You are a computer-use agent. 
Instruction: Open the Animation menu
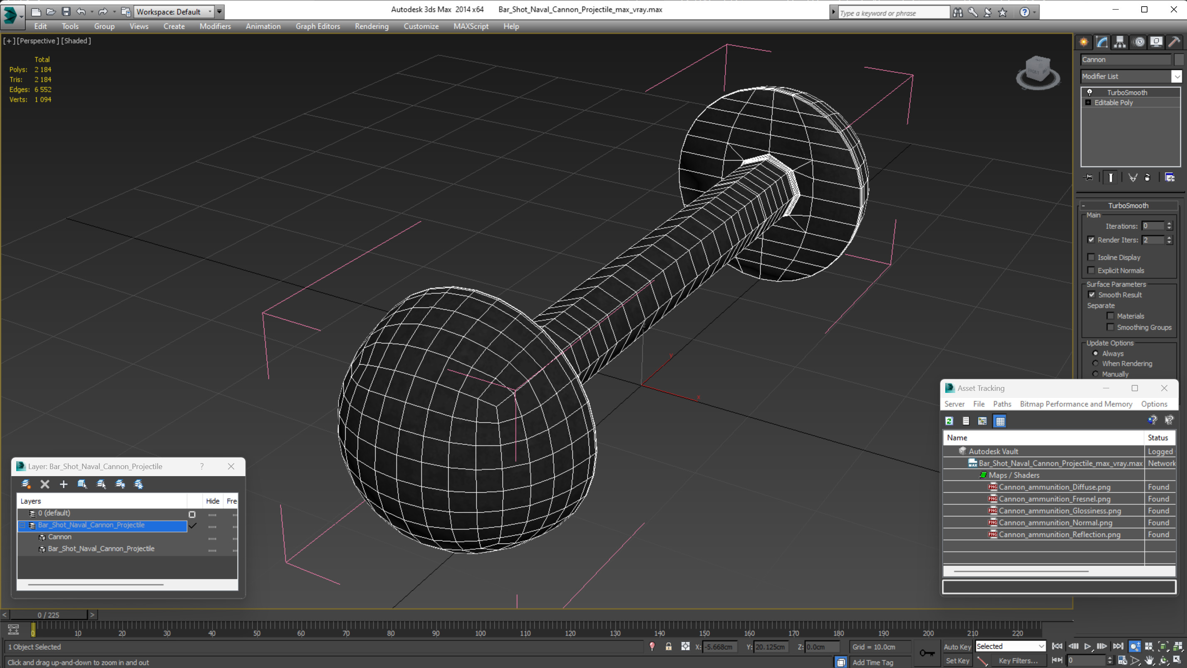(263, 26)
